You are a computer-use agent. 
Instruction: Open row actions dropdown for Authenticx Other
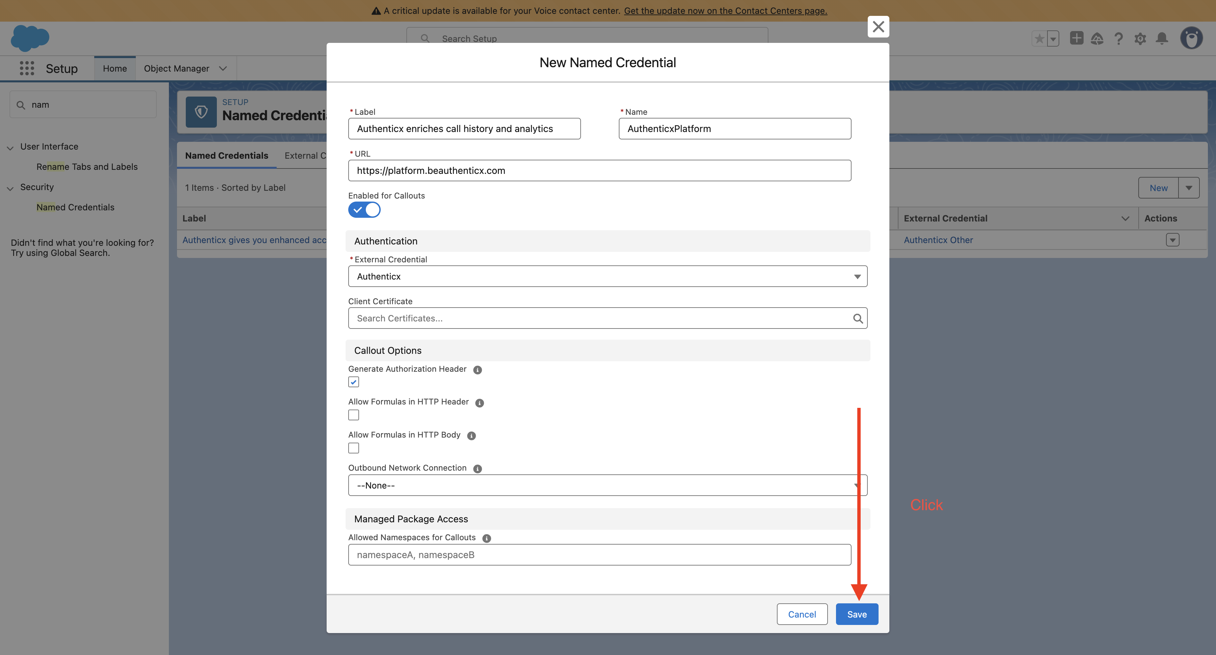pyautogui.click(x=1172, y=240)
